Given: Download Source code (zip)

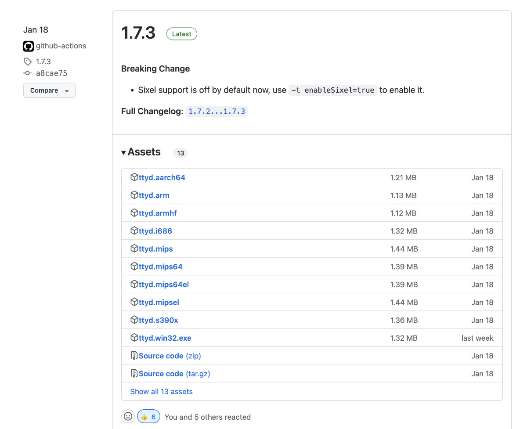Looking at the screenshot, I should [x=170, y=356].
